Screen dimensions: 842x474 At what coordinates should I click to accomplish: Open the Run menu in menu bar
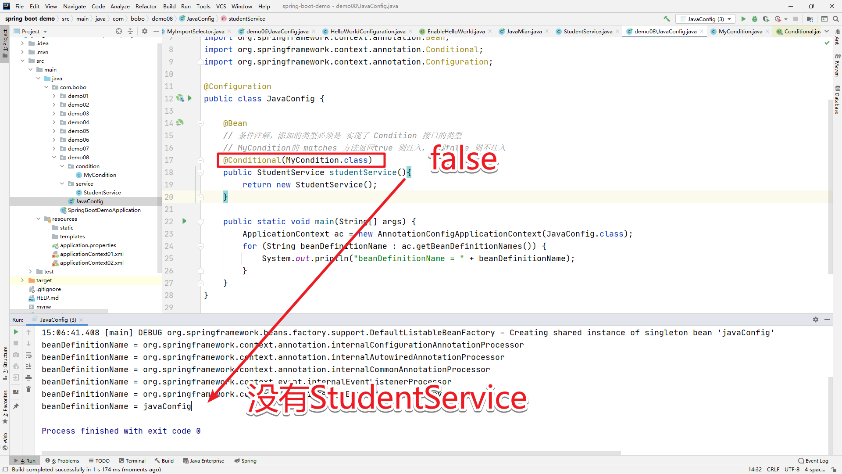point(185,6)
